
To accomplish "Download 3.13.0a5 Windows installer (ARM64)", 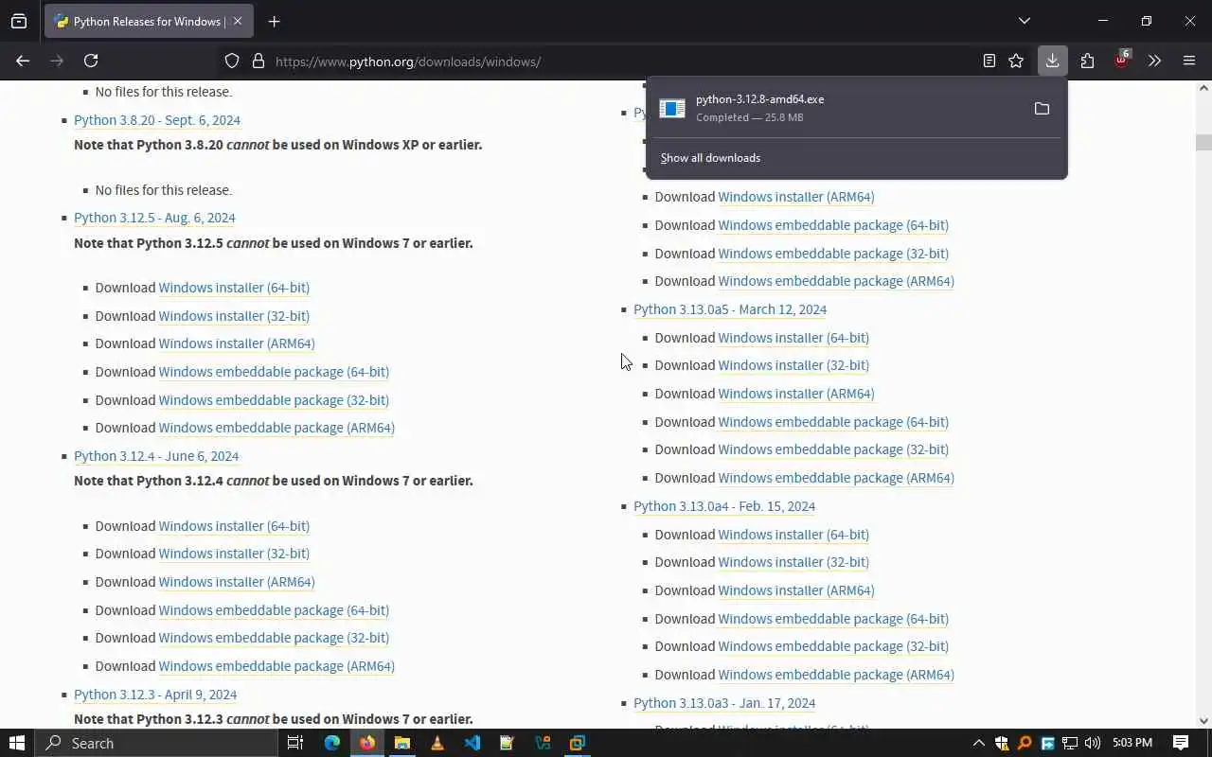I will coord(796,394).
